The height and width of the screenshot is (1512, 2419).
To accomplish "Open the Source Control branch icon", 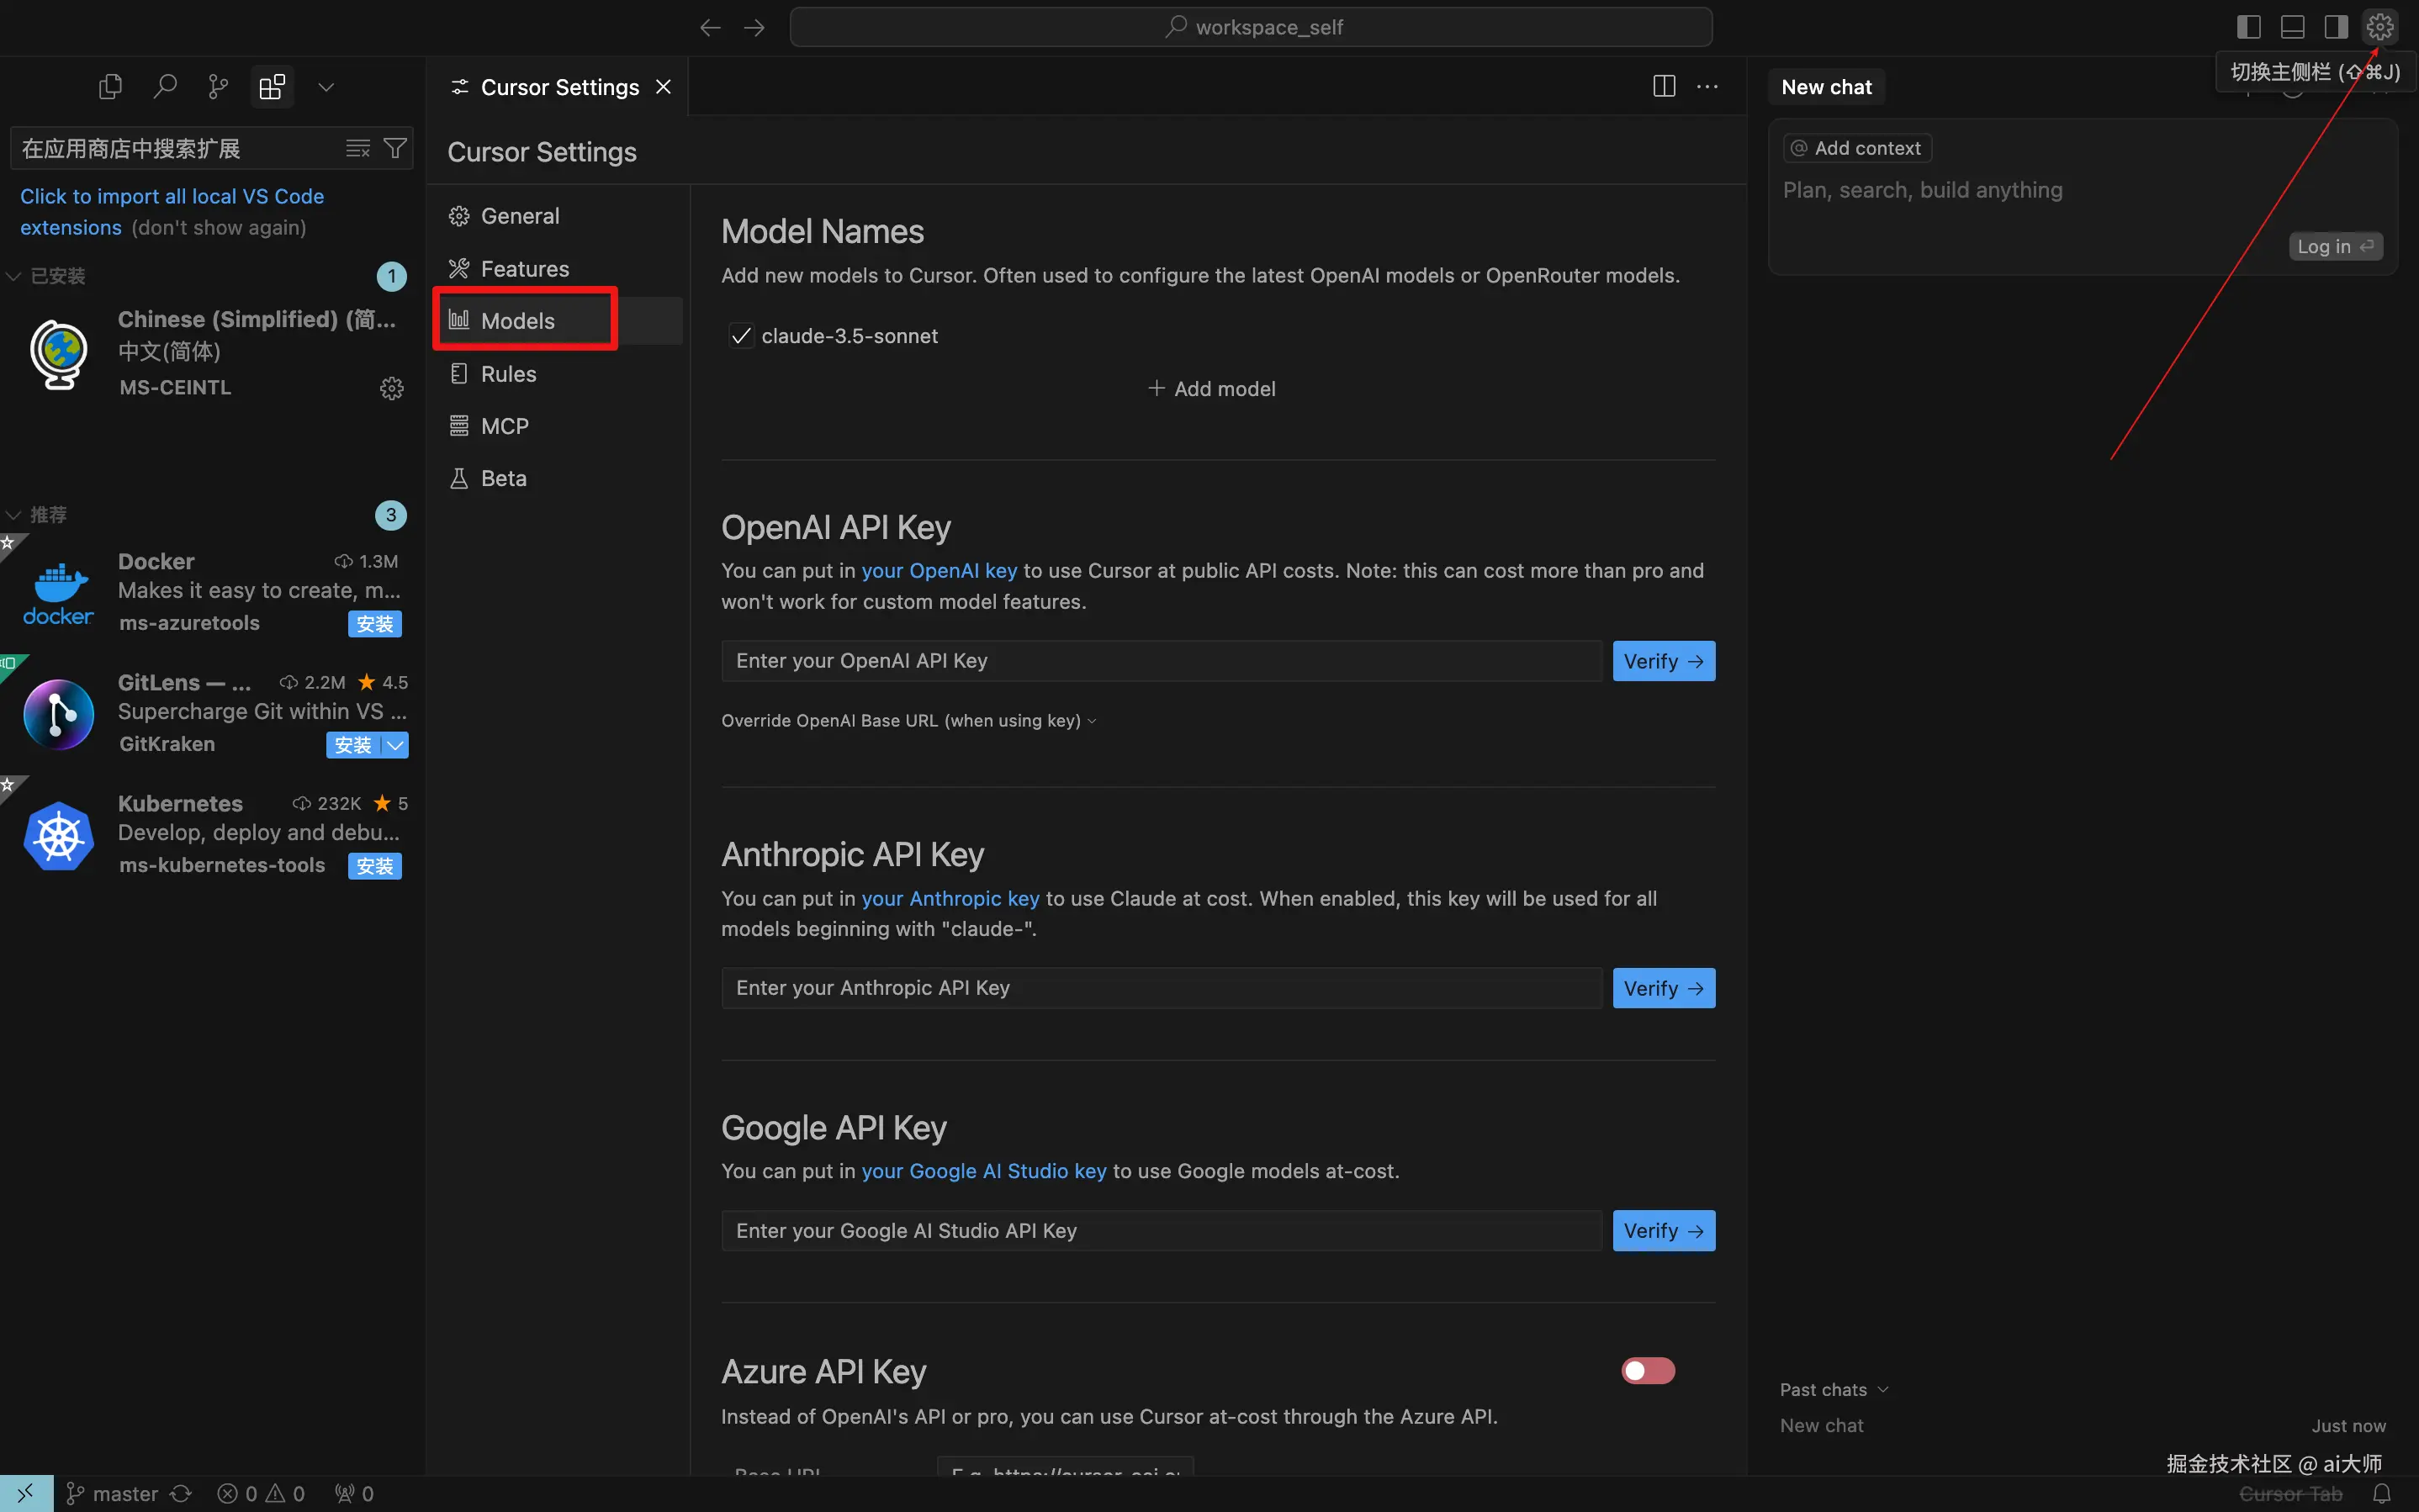I will click(x=218, y=87).
